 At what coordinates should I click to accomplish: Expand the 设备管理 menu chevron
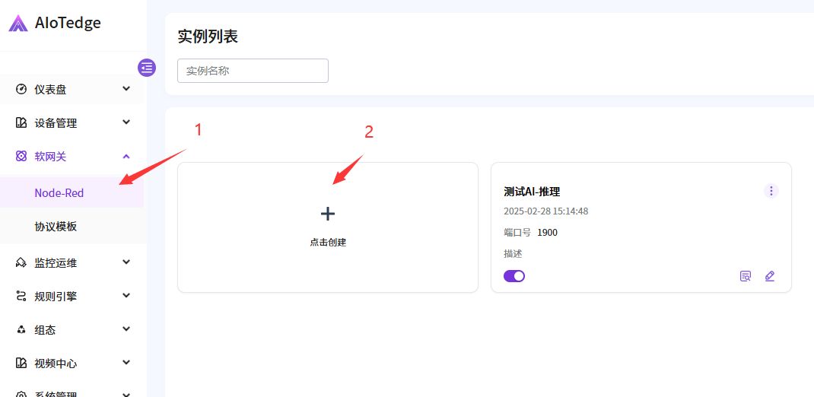click(126, 122)
